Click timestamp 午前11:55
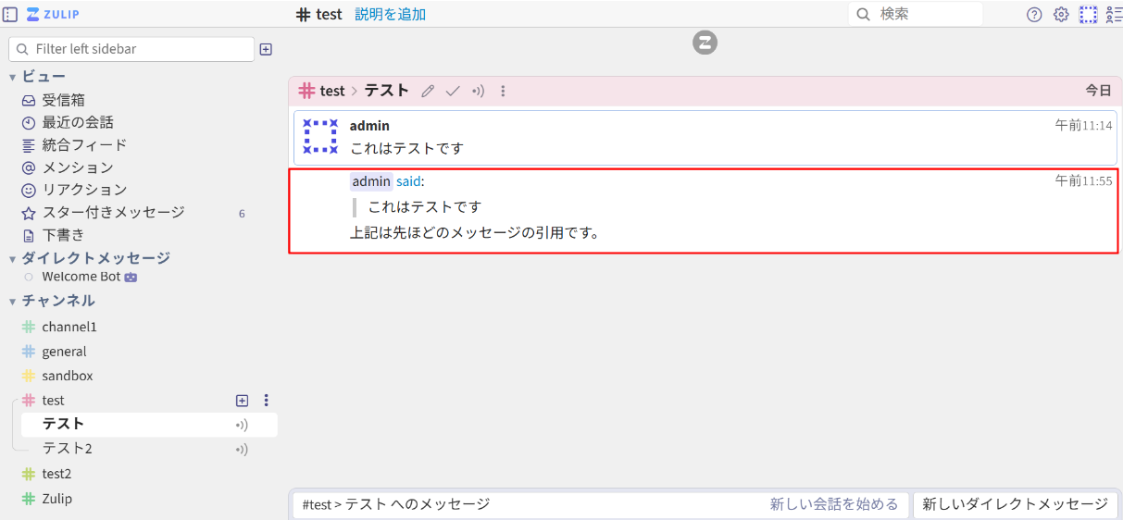The width and height of the screenshot is (1123, 520). pos(1084,181)
